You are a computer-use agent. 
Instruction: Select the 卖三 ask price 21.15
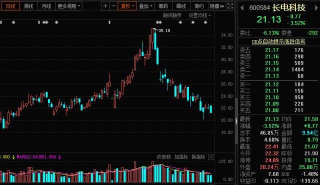point(272,63)
